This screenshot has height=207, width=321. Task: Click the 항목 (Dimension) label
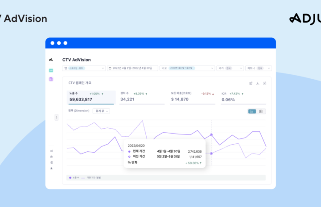click(79, 111)
